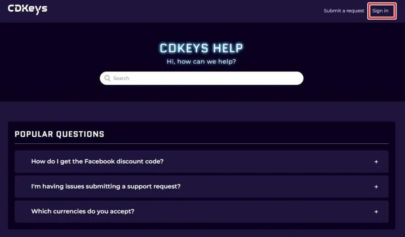Expand "I'm having issues submitting a support request?"
Image resolution: width=405 pixels, height=237 pixels.
tap(106, 187)
